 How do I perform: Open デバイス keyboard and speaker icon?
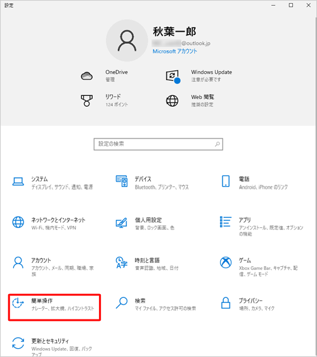point(122,181)
